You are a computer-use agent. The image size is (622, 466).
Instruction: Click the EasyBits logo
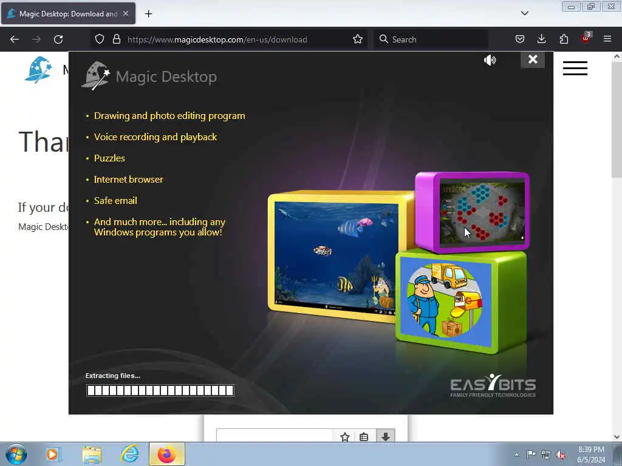(493, 385)
